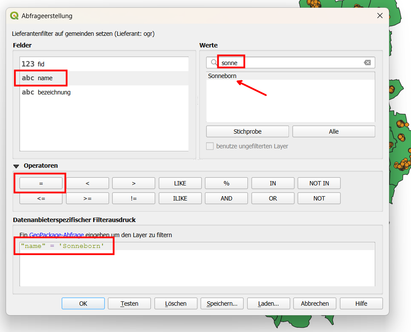This screenshot has width=411, height=332.
Task: Test the query with Testen
Action: (129, 304)
